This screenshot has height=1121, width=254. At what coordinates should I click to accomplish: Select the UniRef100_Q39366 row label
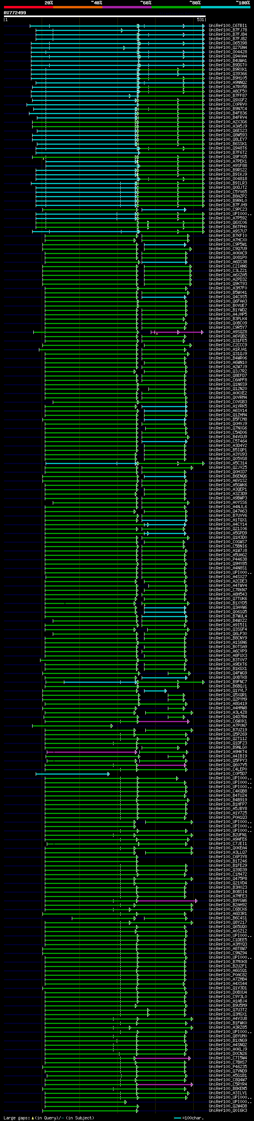[x=228, y=74]
